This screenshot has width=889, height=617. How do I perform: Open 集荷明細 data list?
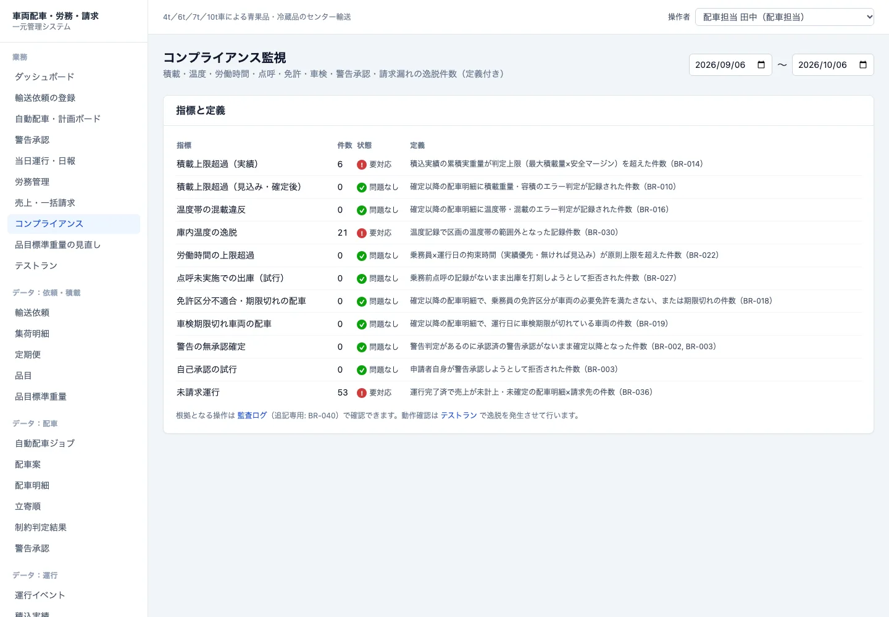(74, 334)
